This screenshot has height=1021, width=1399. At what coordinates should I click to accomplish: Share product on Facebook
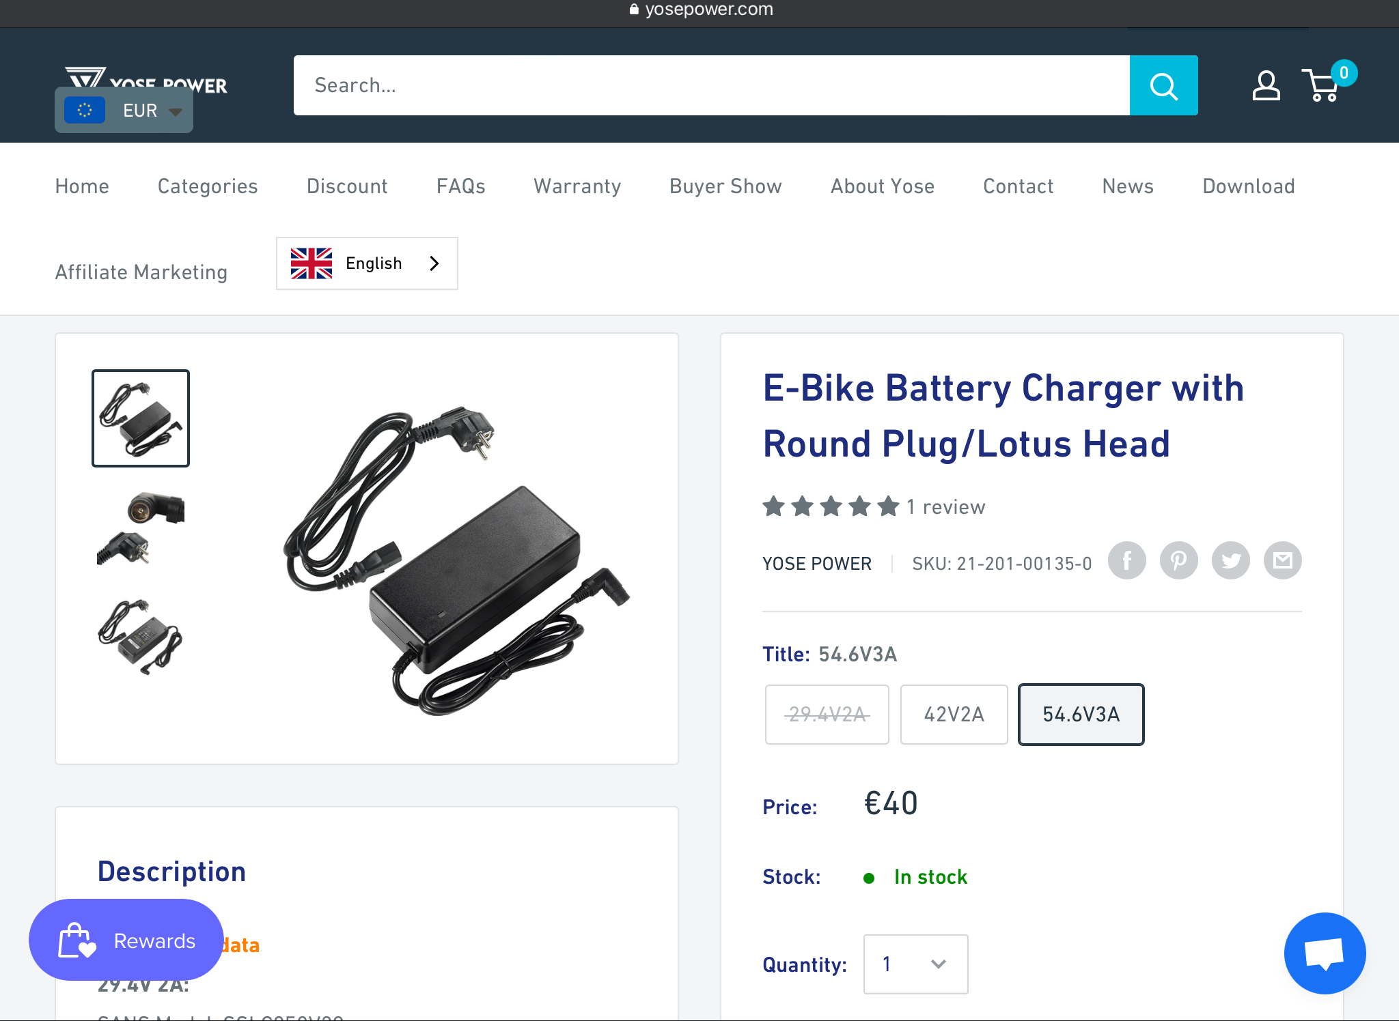[x=1126, y=561]
